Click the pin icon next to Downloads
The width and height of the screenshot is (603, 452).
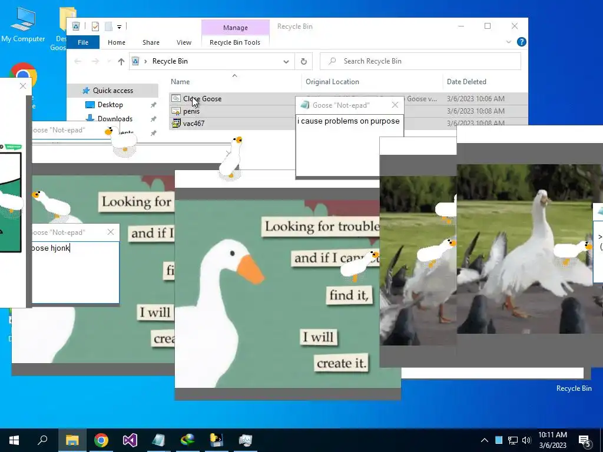153,119
